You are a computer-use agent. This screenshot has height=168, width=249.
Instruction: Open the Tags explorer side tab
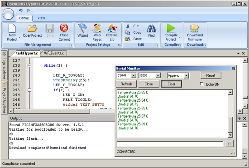click(5, 66)
